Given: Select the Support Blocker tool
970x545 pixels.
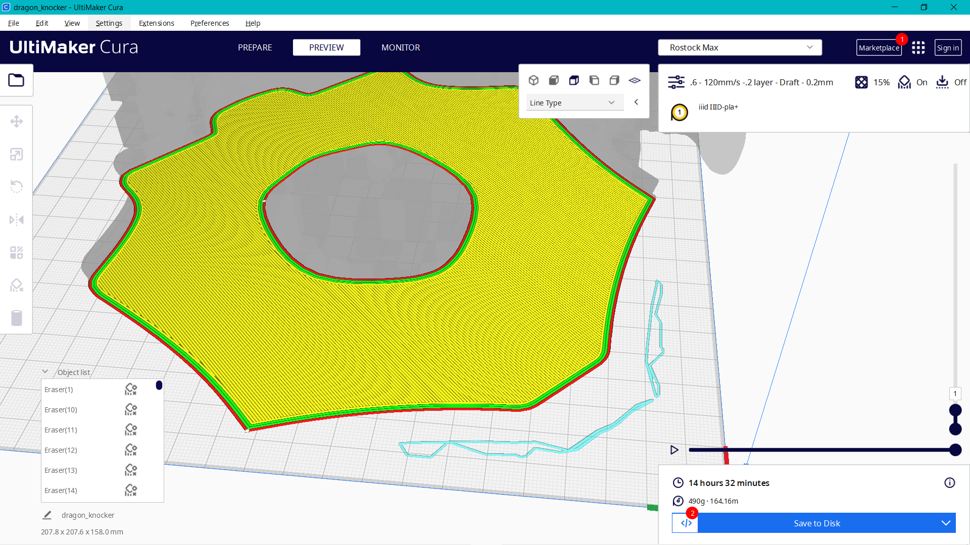Looking at the screenshot, I should tap(17, 285).
